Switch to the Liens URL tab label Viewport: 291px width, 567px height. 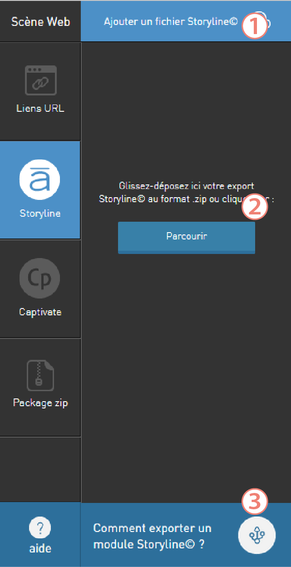[40, 109]
